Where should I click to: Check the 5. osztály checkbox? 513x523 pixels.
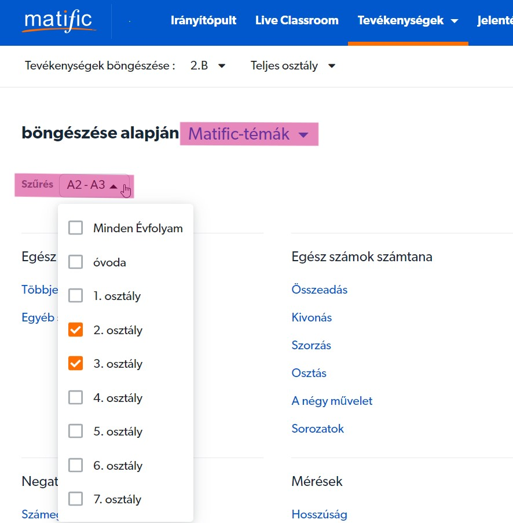76,431
